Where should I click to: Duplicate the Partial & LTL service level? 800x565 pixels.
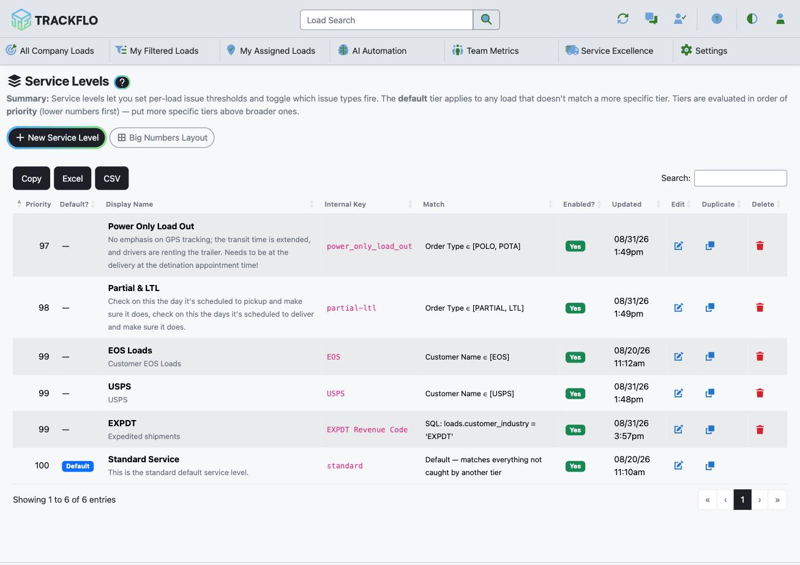(x=710, y=308)
